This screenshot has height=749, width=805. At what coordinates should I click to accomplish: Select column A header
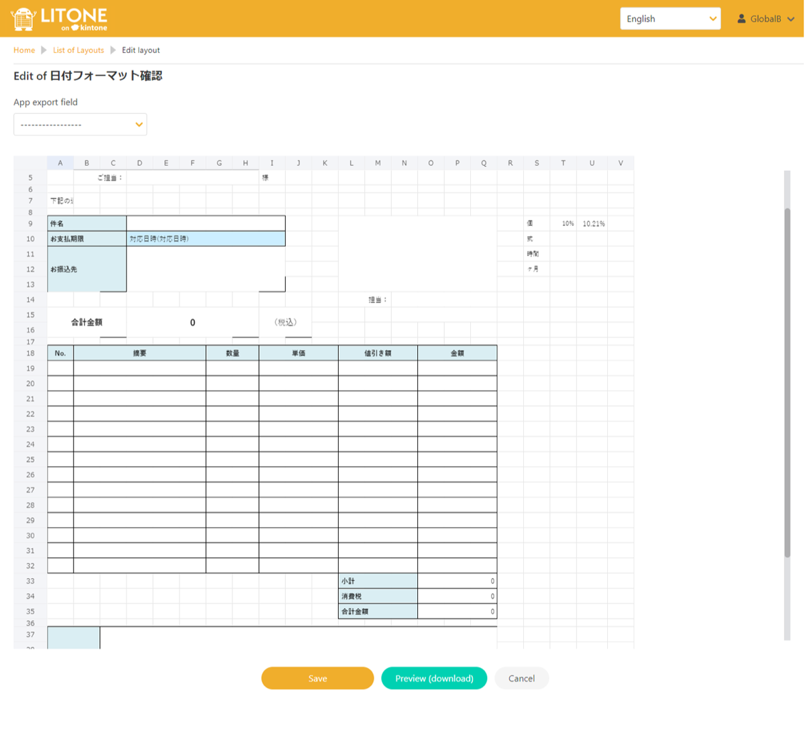tap(60, 163)
